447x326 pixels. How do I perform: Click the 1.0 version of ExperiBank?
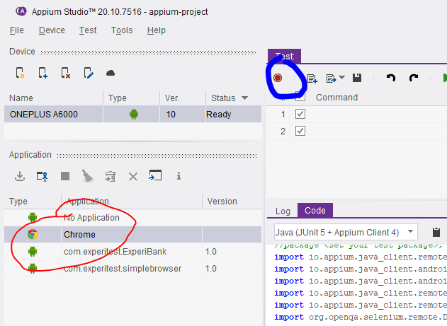210,252
